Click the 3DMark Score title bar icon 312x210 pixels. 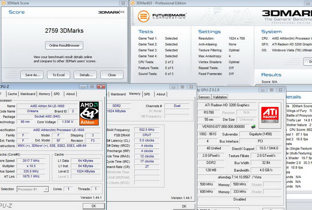4,3
